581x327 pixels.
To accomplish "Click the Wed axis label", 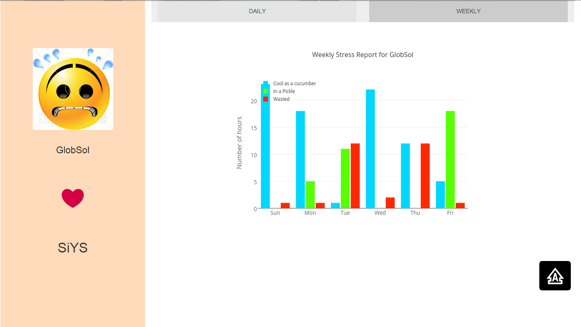I will tap(380, 213).
